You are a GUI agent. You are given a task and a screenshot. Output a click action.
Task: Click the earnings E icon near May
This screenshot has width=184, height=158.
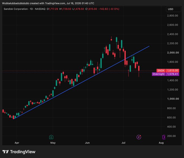51,137
